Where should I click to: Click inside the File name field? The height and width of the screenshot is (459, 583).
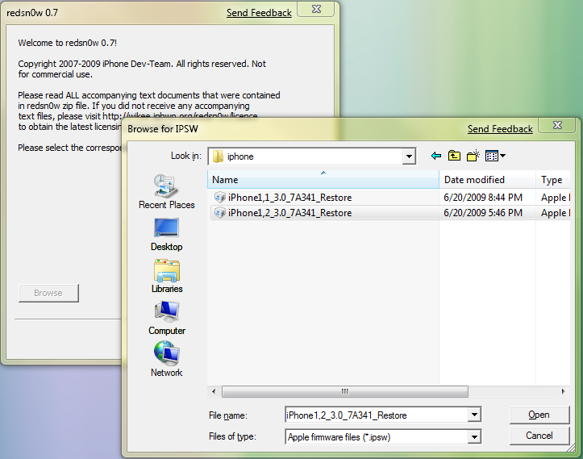377,415
